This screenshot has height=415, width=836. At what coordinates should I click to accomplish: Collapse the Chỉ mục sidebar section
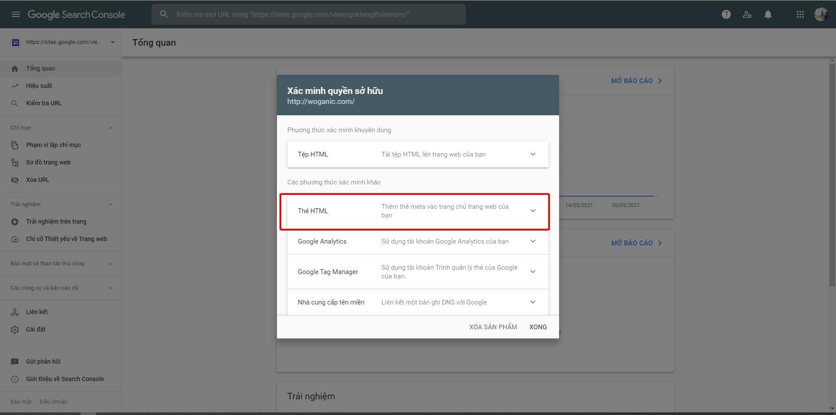[x=111, y=128]
